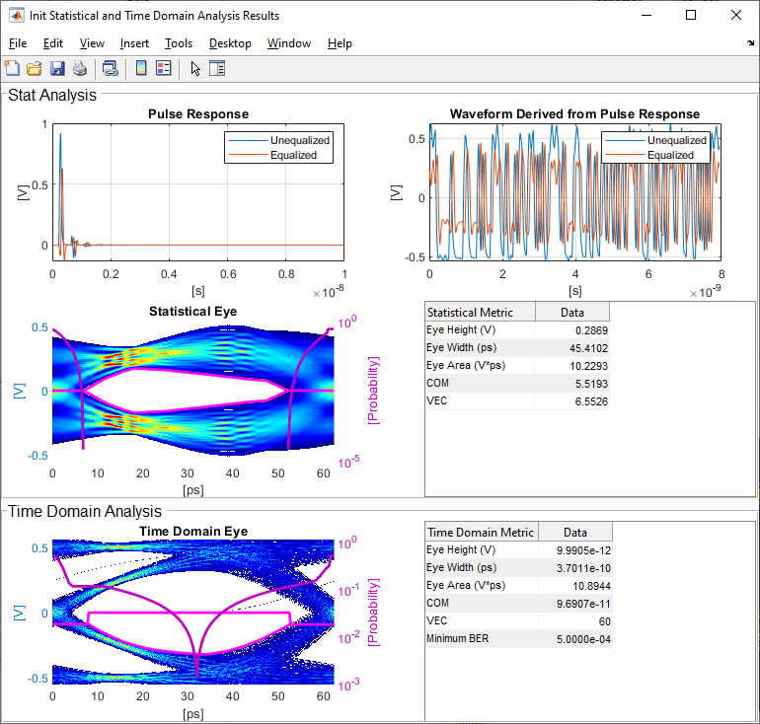
Task: Print the figure using the printer icon
Action: tap(79, 69)
